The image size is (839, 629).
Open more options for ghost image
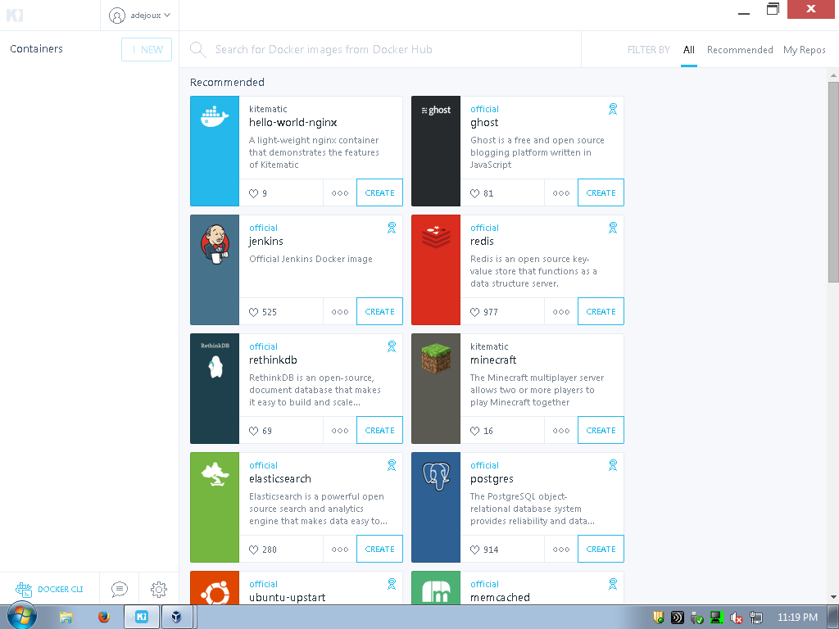click(x=560, y=193)
